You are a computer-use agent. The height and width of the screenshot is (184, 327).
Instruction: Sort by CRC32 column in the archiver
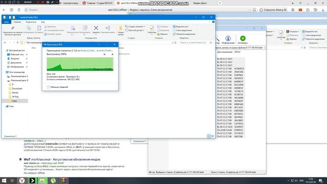pyautogui.click(x=237, y=52)
